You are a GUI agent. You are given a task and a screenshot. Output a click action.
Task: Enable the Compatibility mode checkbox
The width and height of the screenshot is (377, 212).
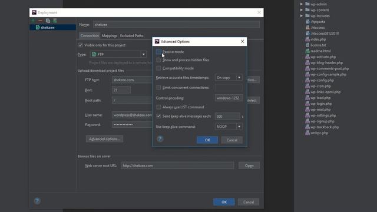pos(158,68)
